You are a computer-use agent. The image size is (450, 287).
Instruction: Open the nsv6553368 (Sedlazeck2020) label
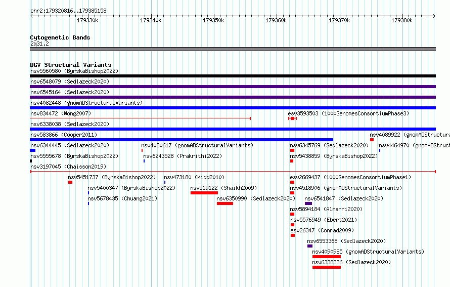point(346,241)
